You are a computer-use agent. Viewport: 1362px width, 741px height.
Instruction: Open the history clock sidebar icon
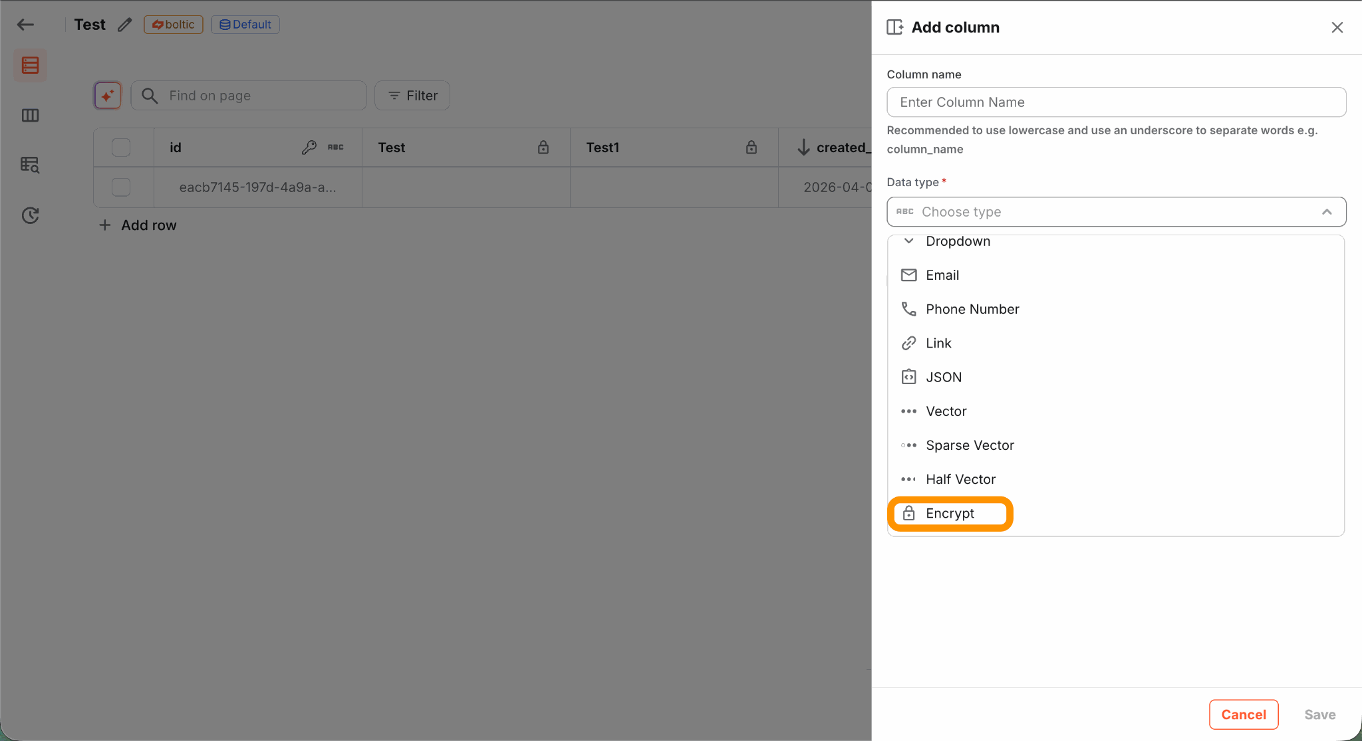30,215
